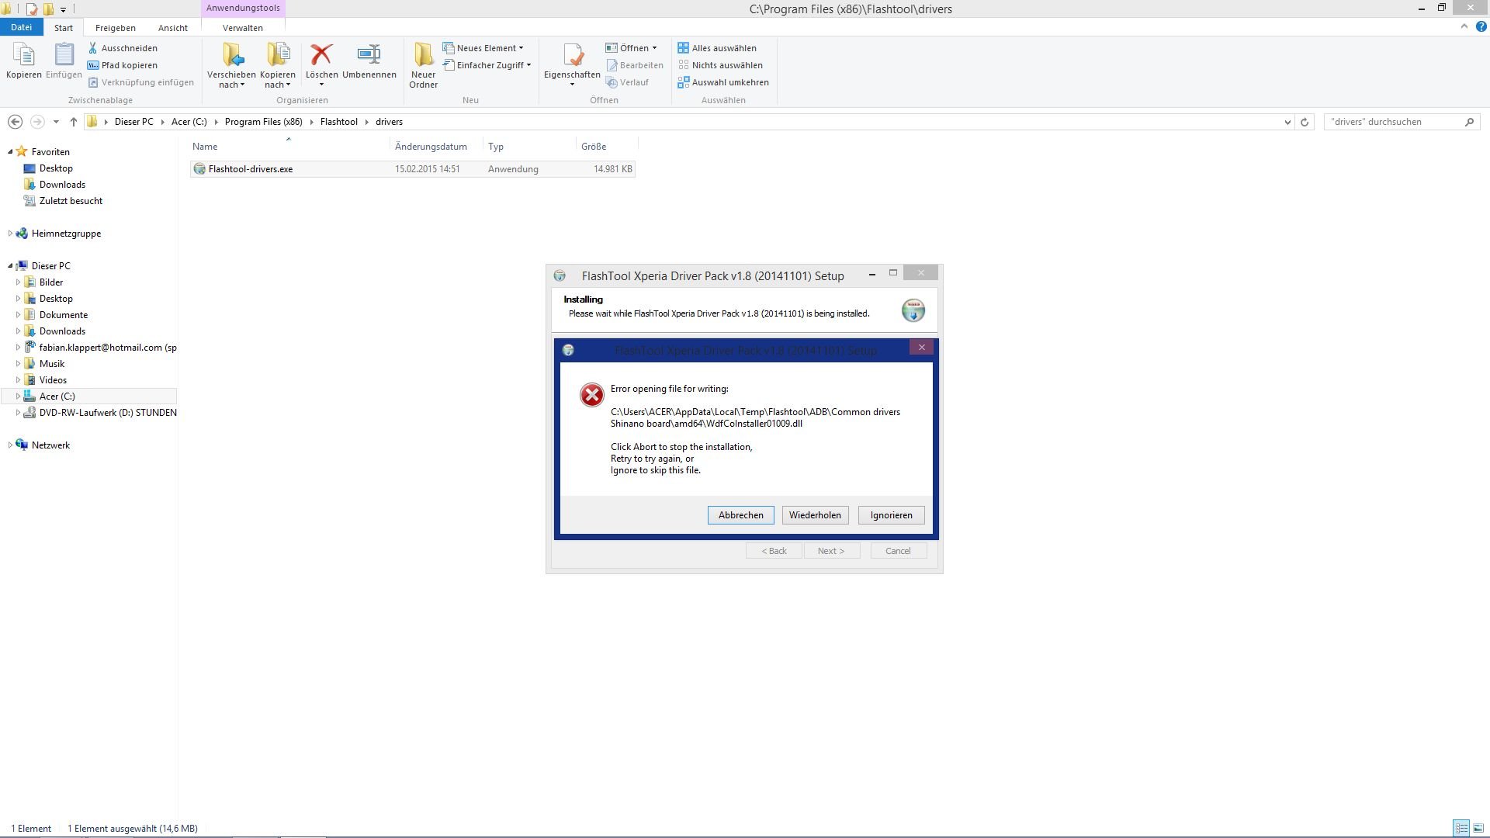Switch to the Freigeben tab

(116, 28)
